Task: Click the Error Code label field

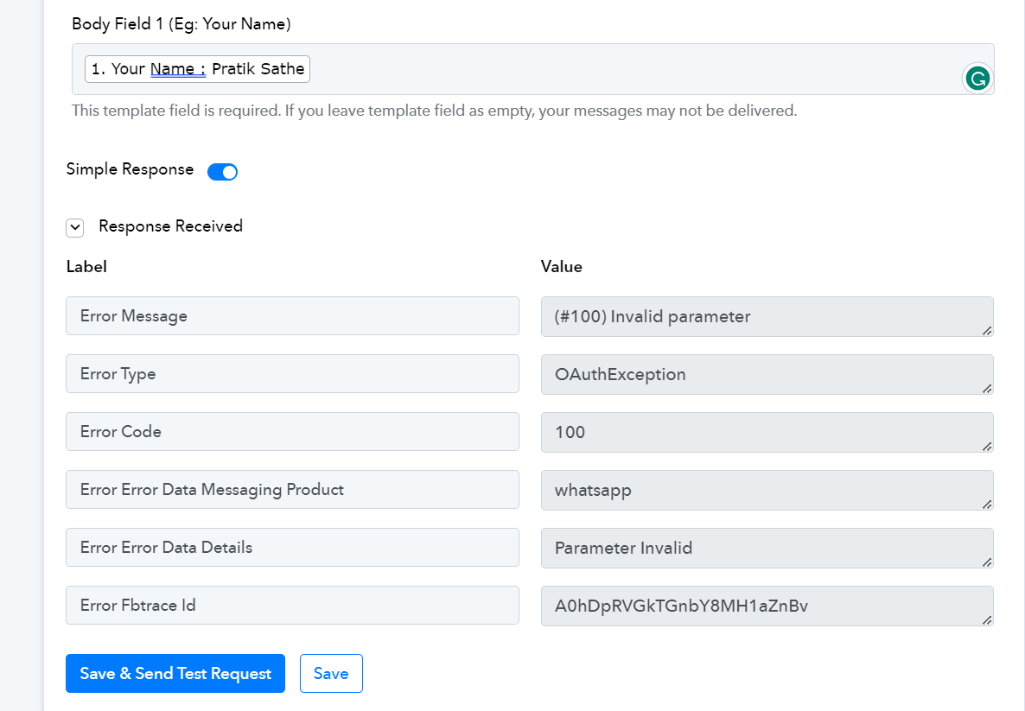Action: (292, 431)
